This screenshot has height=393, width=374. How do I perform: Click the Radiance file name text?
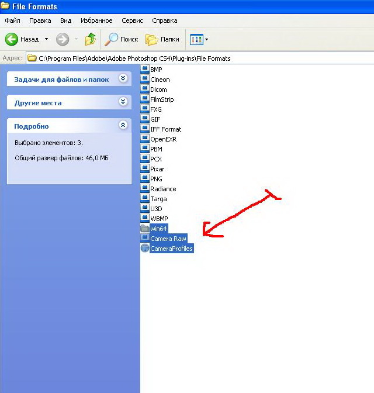tap(163, 189)
